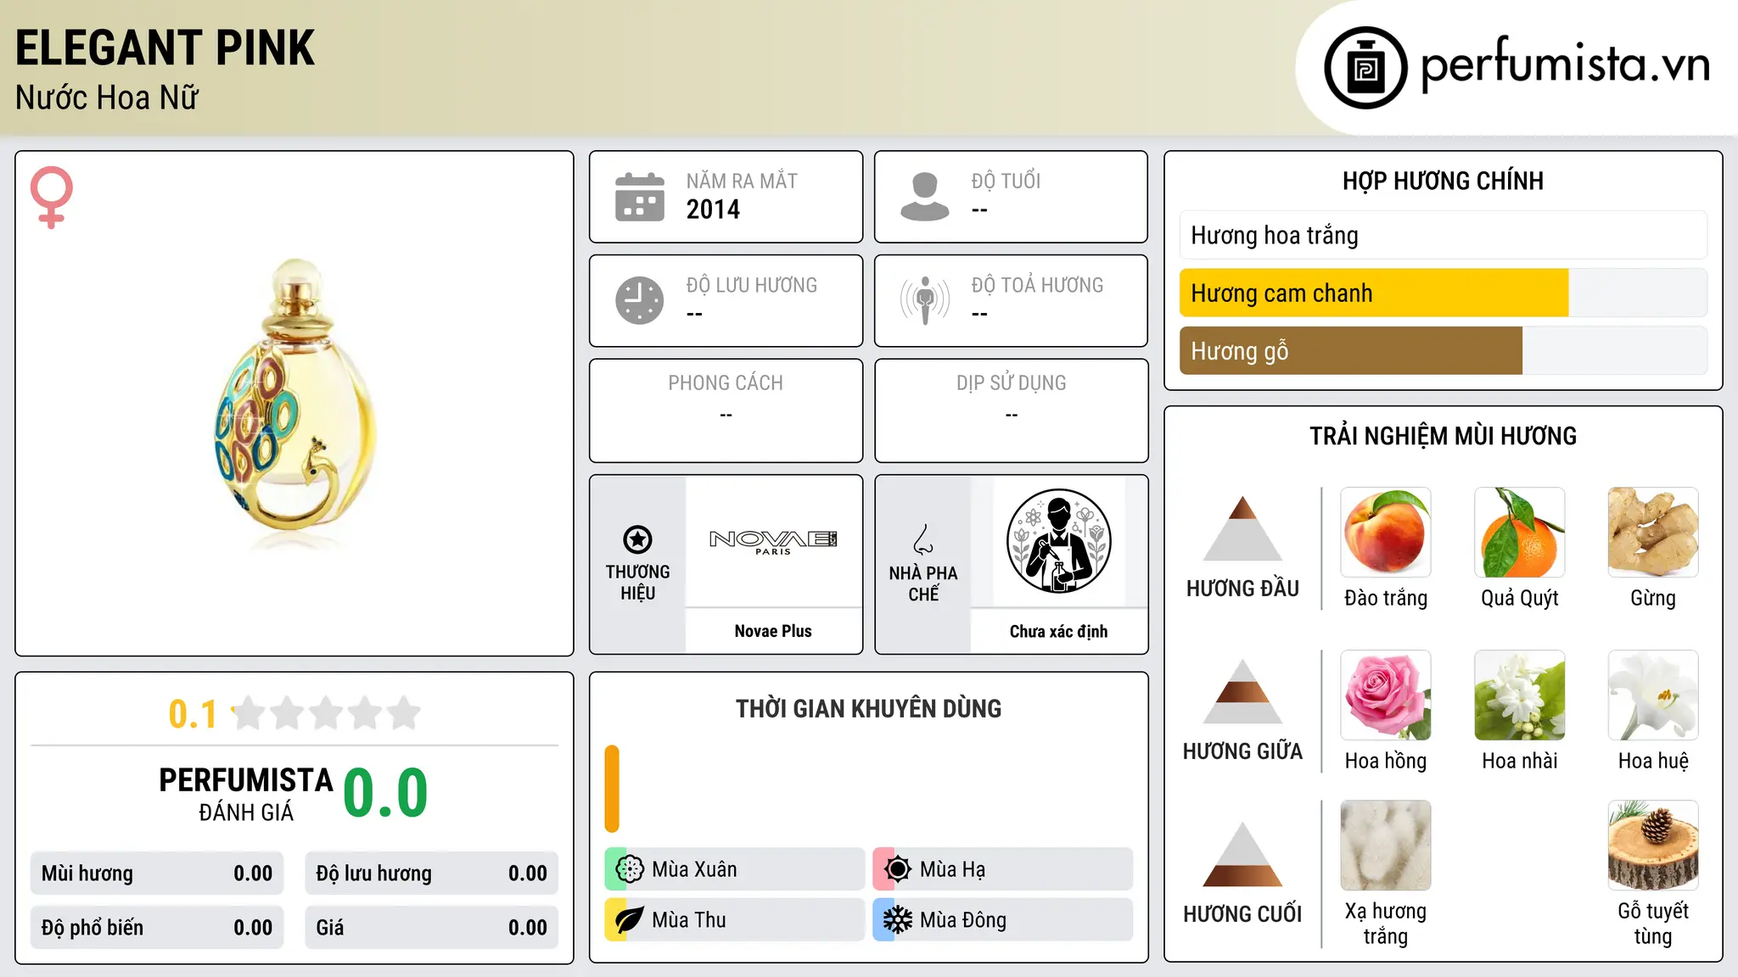Click the Nước Hoa Nữ subtitle
The image size is (1738, 977).
(x=107, y=98)
